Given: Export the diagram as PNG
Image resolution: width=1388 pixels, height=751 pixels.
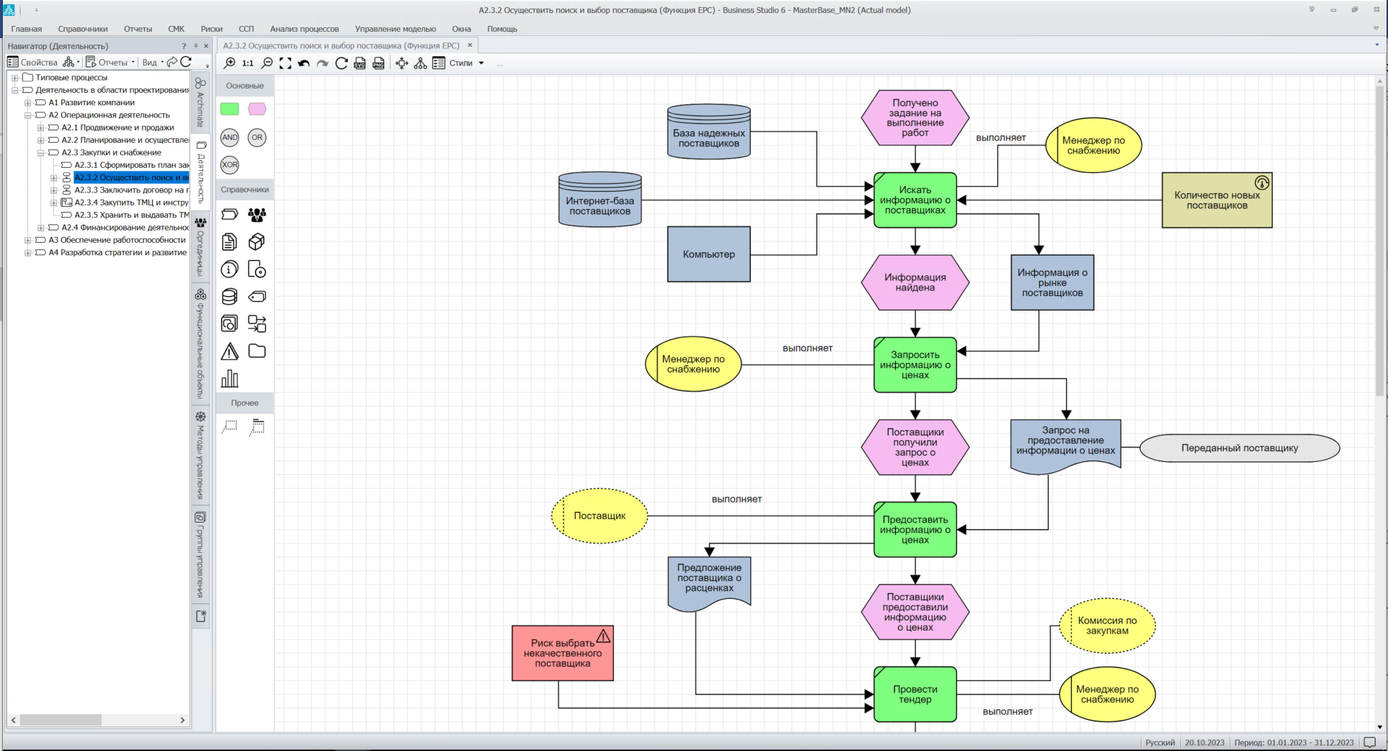Looking at the screenshot, I should [x=378, y=63].
